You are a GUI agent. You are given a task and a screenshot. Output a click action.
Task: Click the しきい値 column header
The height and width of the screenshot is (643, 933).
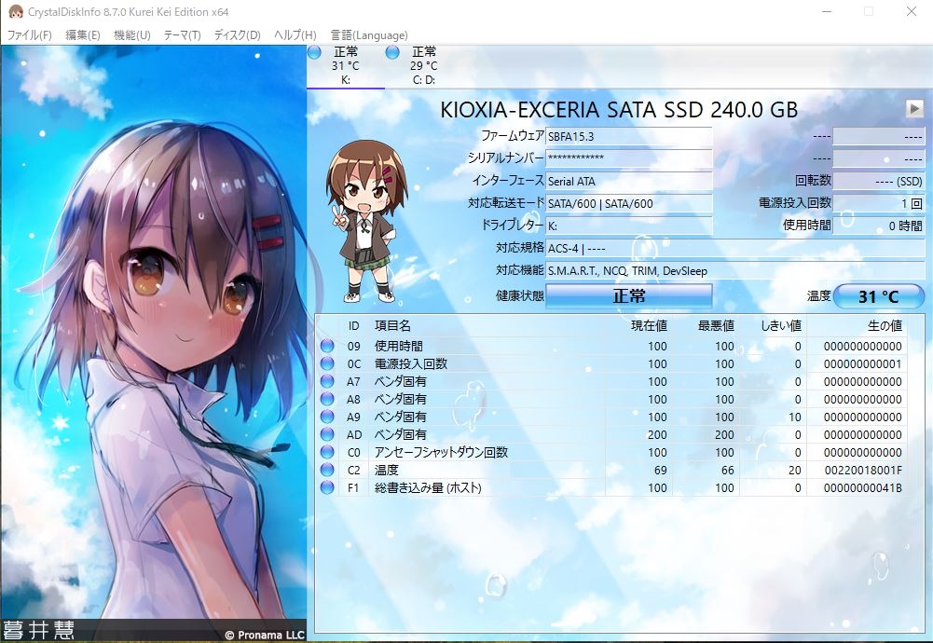[774, 326]
